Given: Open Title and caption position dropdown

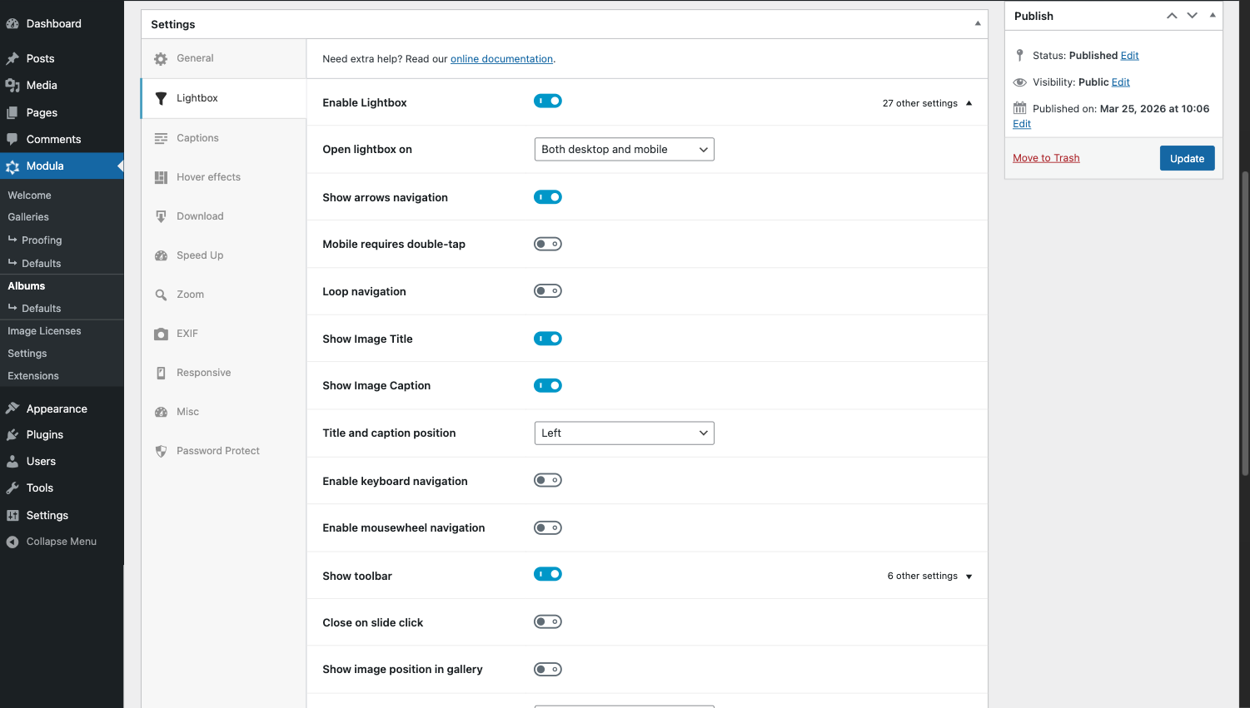Looking at the screenshot, I should pos(624,433).
